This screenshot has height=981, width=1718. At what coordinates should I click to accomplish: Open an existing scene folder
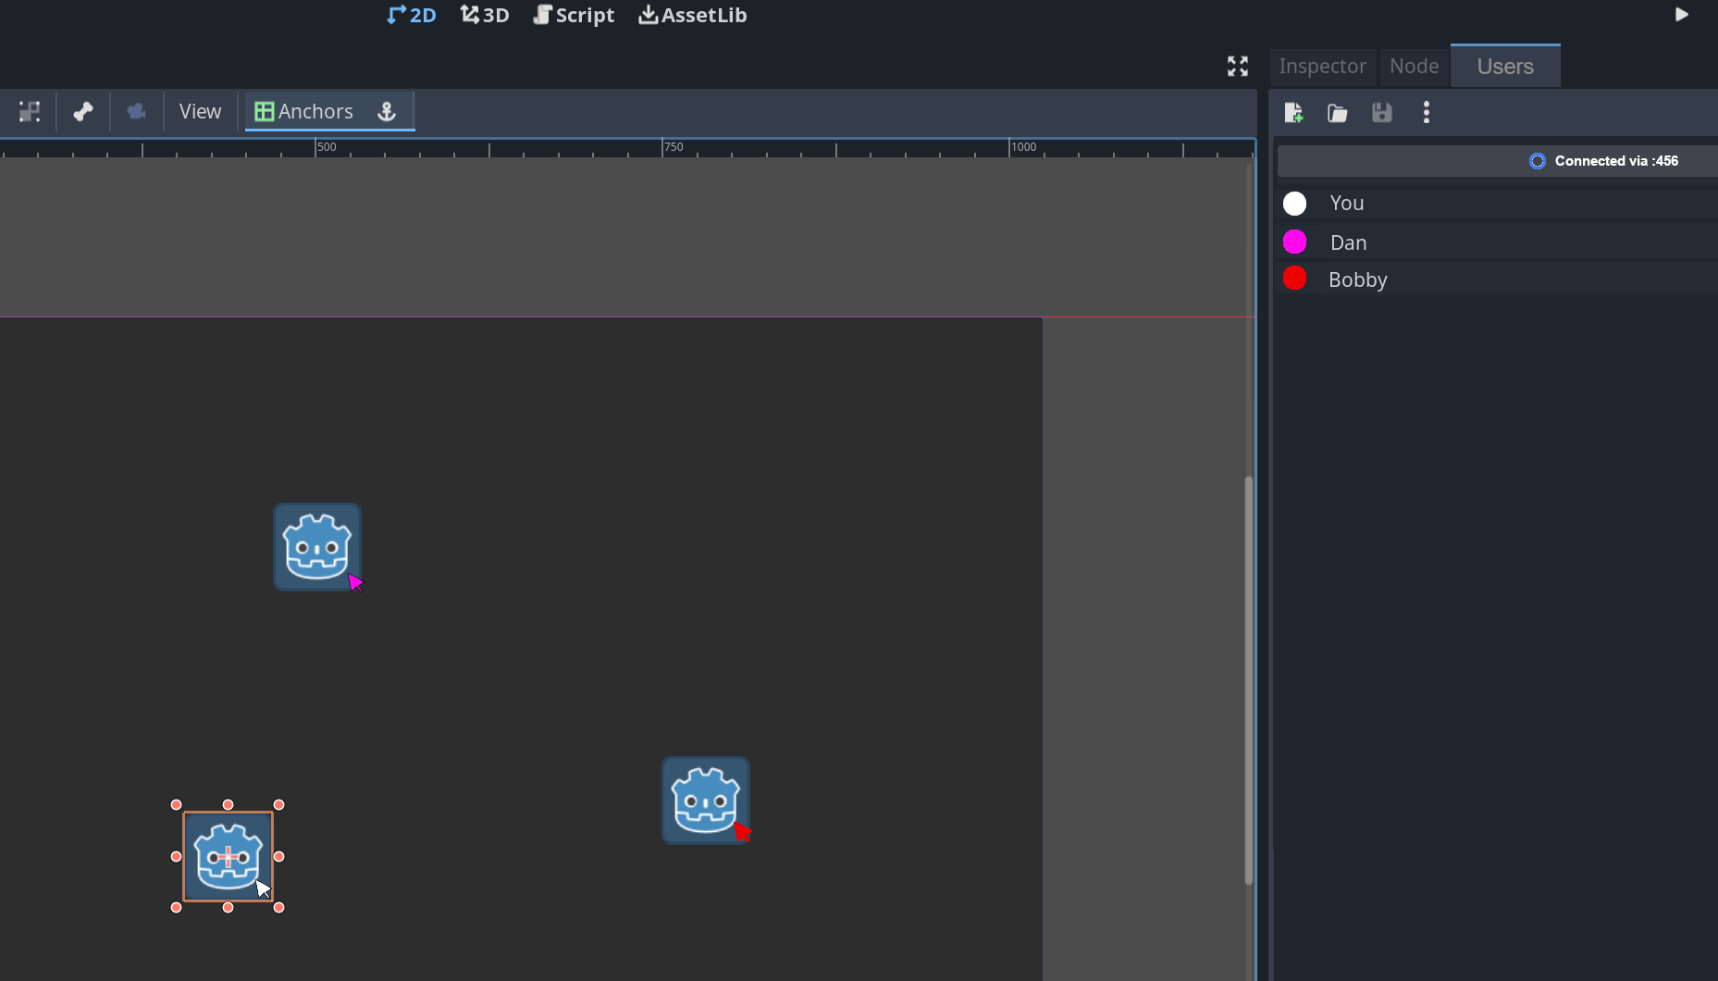point(1337,113)
